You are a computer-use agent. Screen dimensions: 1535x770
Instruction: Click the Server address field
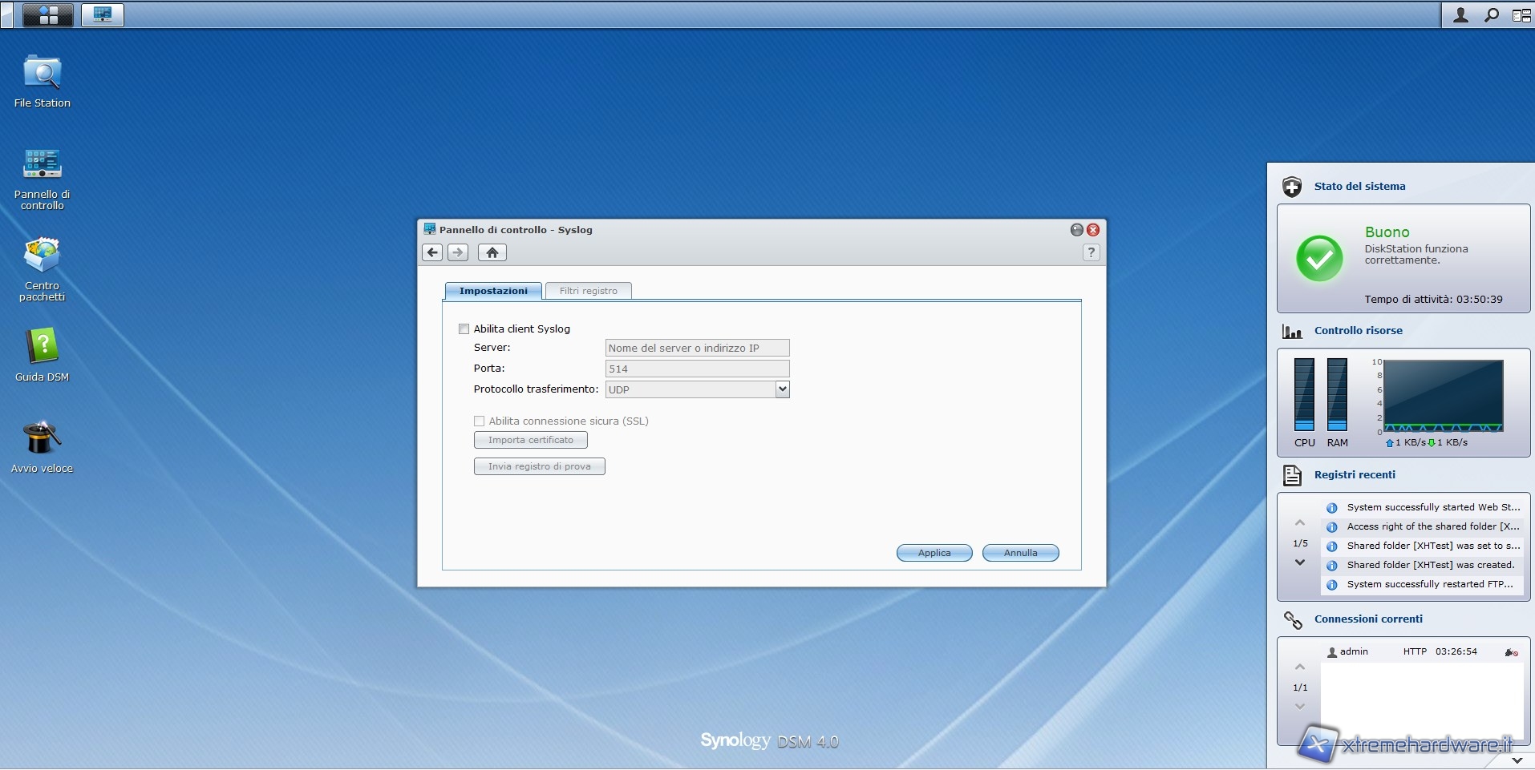coord(696,348)
